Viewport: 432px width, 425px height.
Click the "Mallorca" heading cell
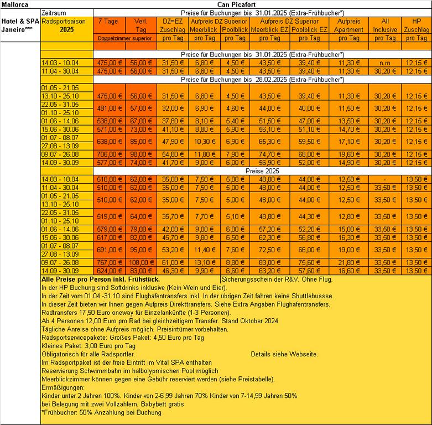(x=15, y=4)
